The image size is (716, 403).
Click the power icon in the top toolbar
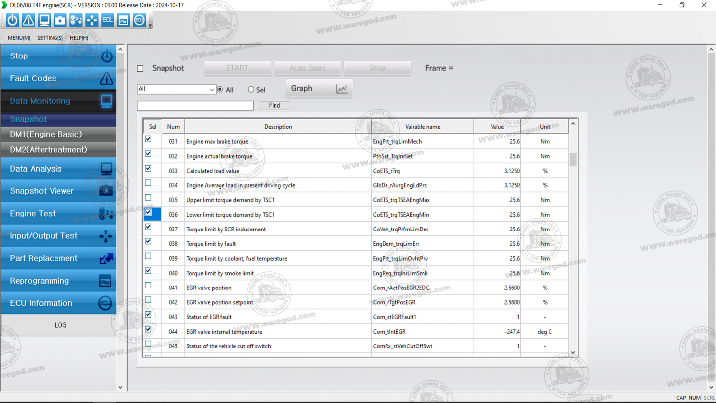(12, 20)
